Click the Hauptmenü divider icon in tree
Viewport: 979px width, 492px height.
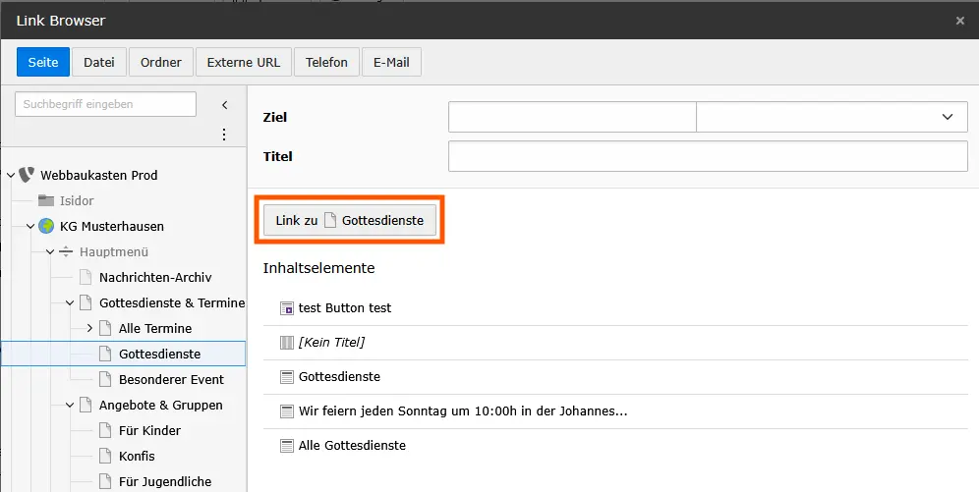66,251
